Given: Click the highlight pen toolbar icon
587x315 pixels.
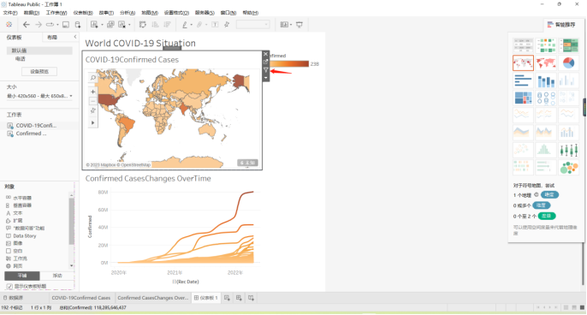Looking at the screenshot, I should pyautogui.click(x=185, y=25).
